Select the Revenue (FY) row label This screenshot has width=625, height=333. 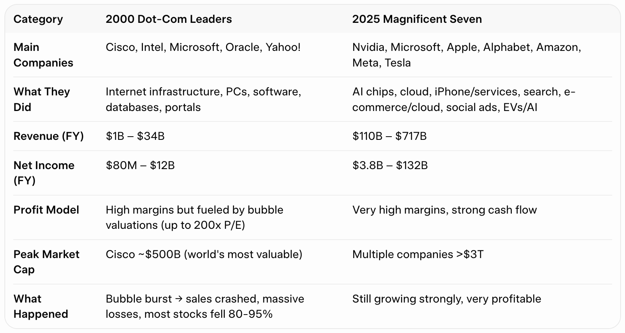pos(49,136)
